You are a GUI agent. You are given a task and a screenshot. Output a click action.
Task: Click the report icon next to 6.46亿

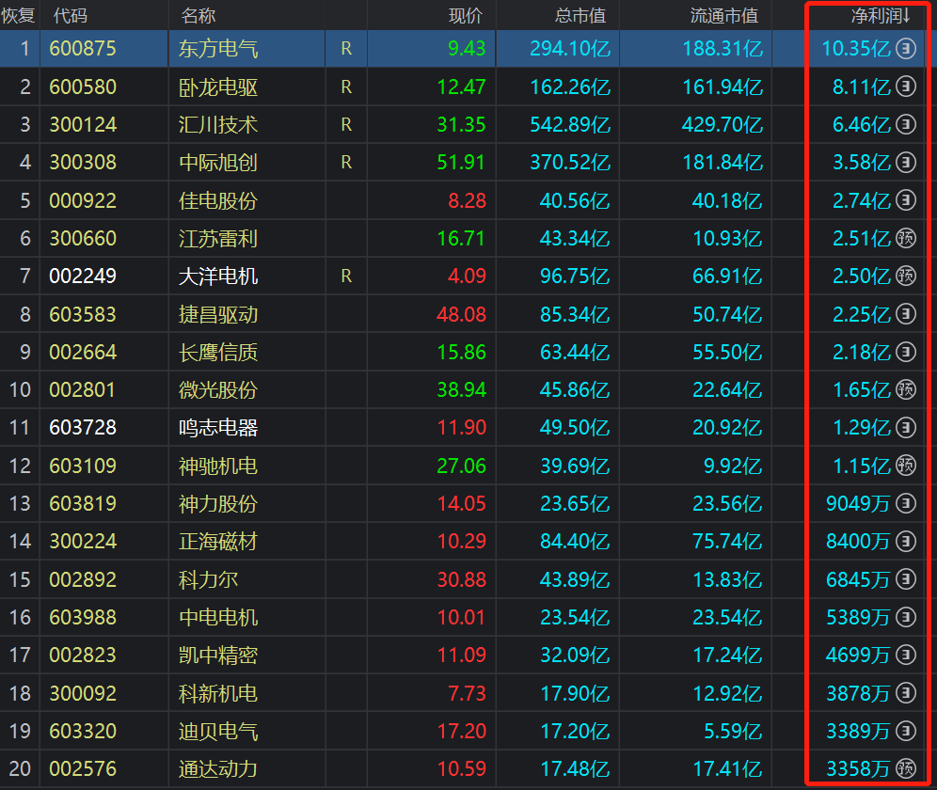(x=906, y=124)
